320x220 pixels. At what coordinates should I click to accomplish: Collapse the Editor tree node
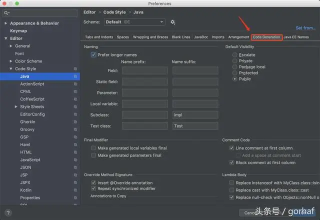click(6, 38)
